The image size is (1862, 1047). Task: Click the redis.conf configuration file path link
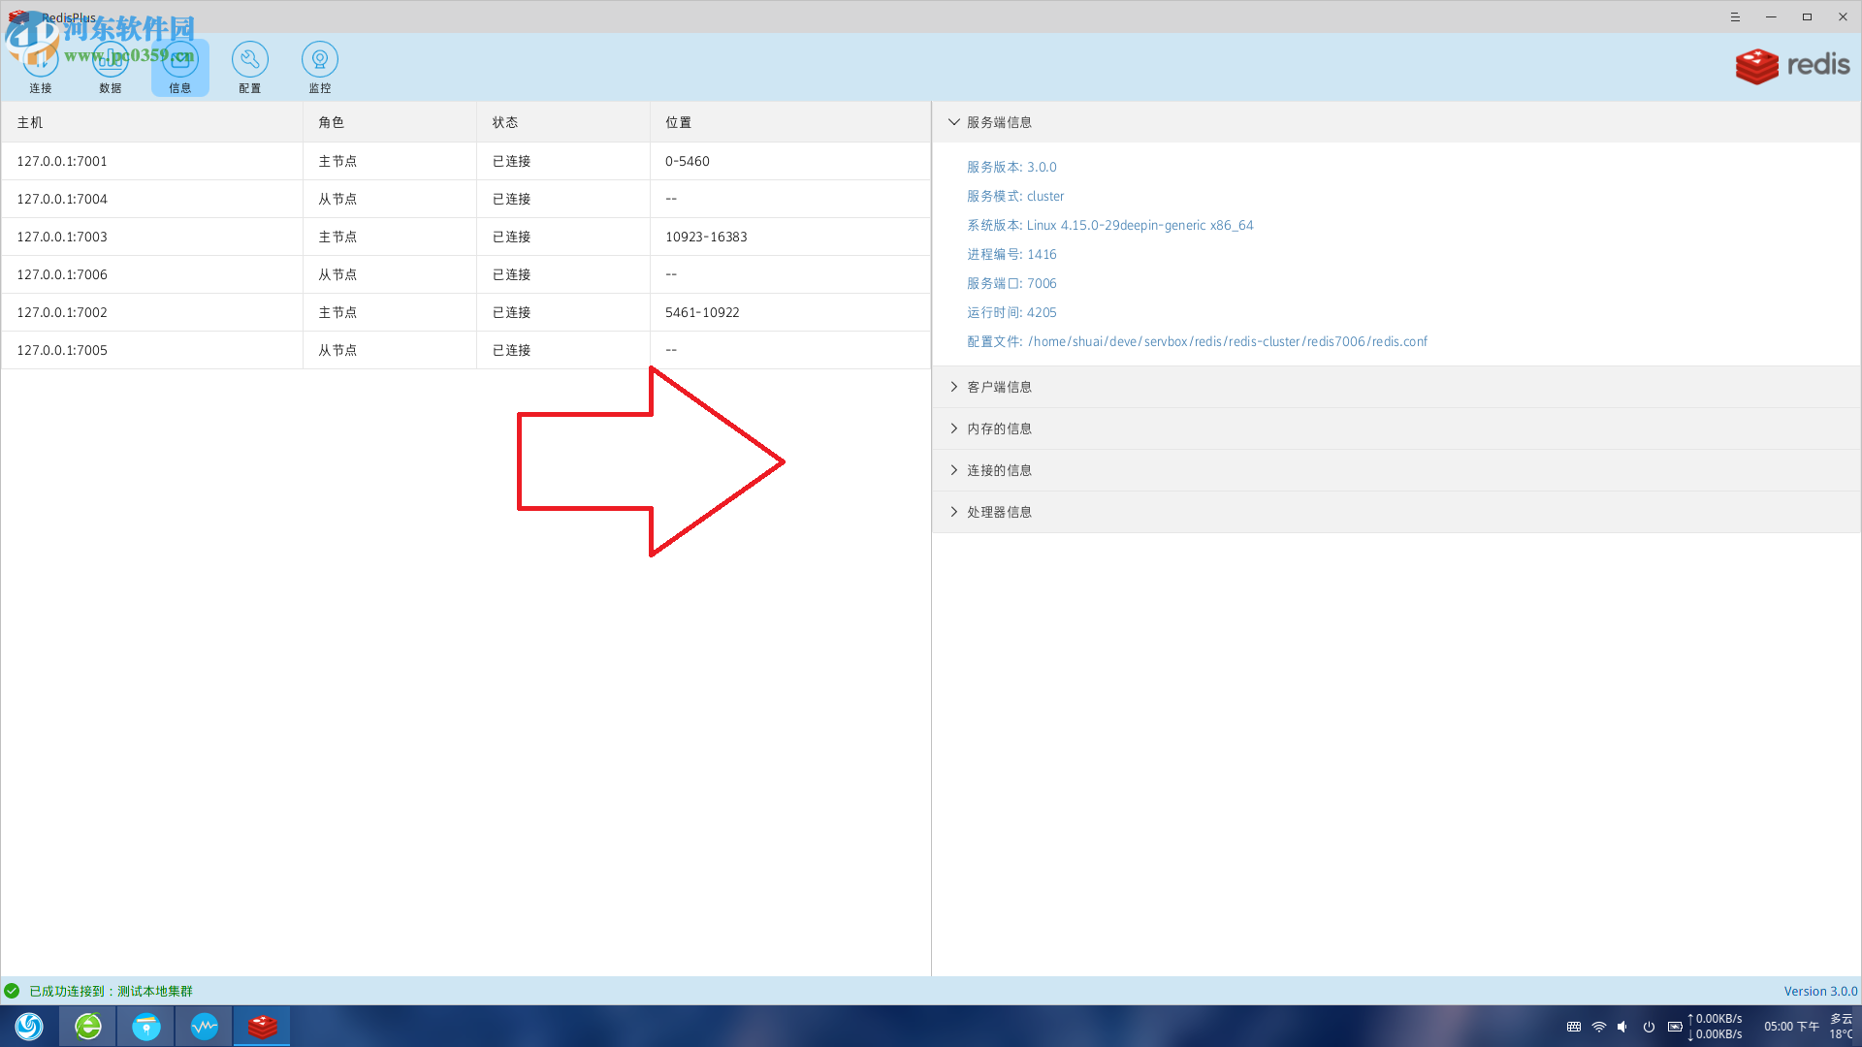(x=1227, y=341)
